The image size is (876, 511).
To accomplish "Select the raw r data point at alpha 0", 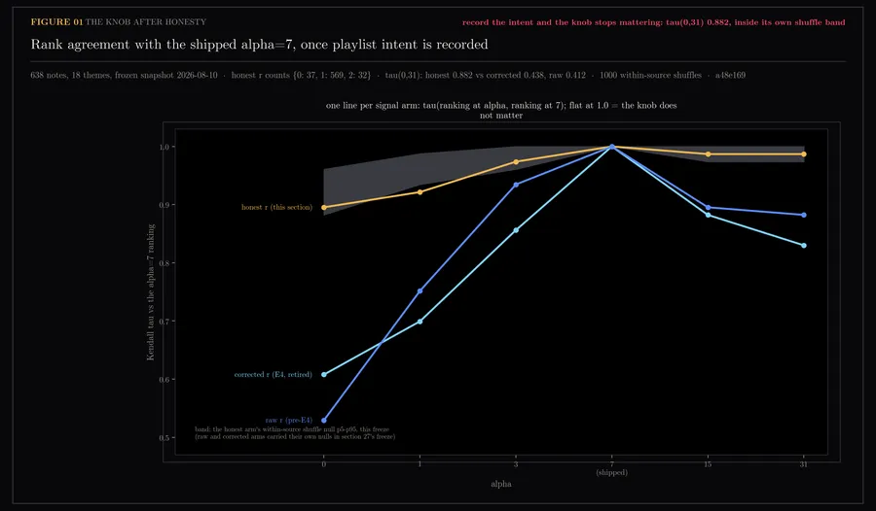I will (324, 421).
